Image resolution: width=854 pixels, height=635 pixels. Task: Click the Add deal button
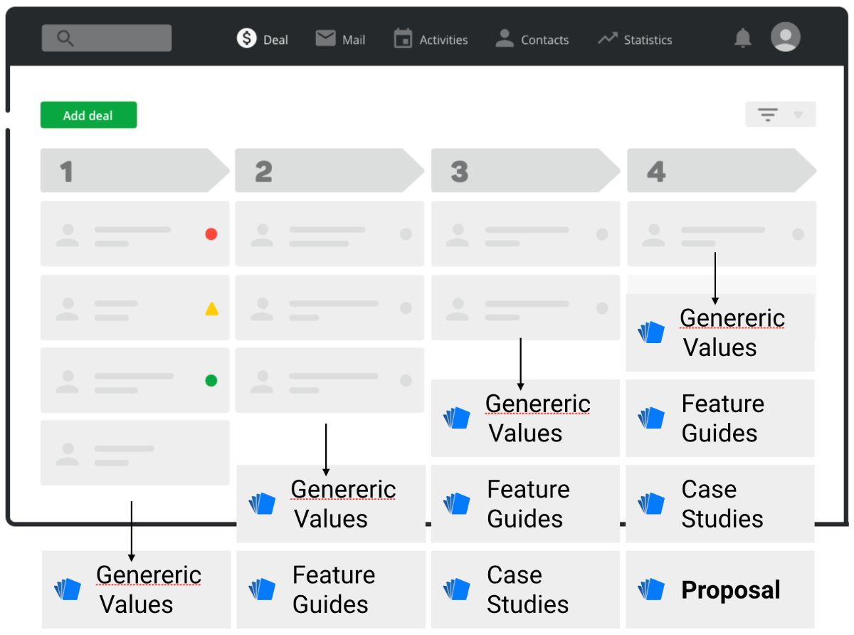(x=88, y=115)
